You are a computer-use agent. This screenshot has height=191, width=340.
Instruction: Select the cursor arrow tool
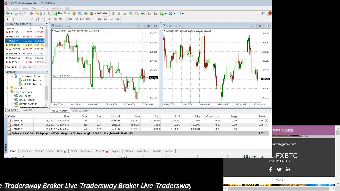[x=7, y=19]
